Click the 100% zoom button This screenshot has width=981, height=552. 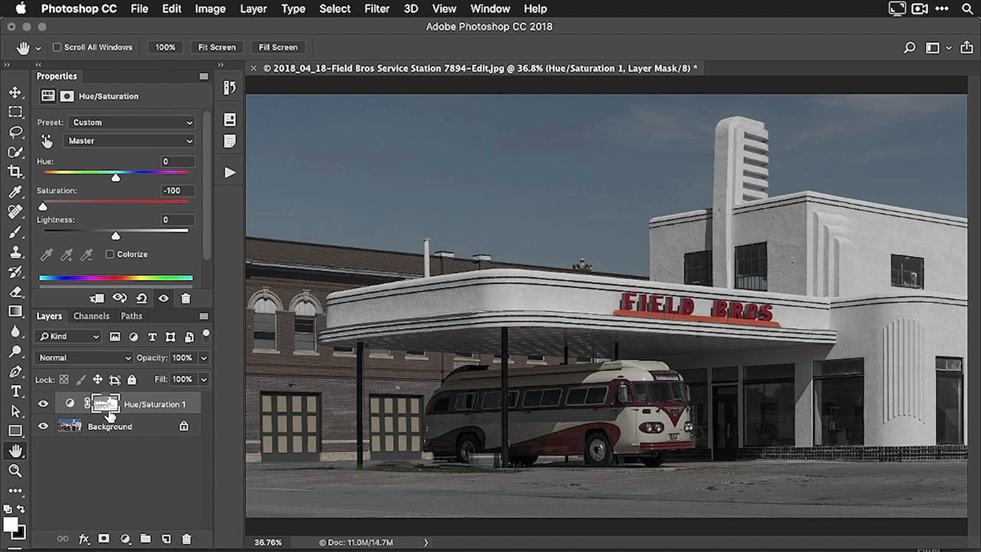166,48
